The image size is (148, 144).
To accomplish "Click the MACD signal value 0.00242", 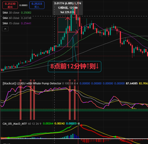I will pyautogui.click(x=60, y=124).
